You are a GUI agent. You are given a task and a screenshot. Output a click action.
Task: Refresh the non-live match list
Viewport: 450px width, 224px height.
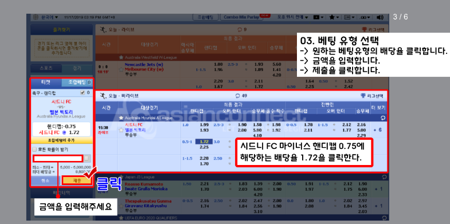(x=237, y=96)
